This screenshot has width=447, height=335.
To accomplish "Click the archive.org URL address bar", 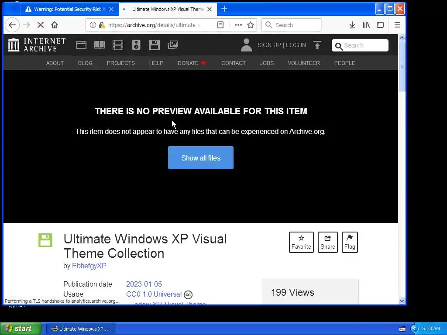I will tap(154, 25).
